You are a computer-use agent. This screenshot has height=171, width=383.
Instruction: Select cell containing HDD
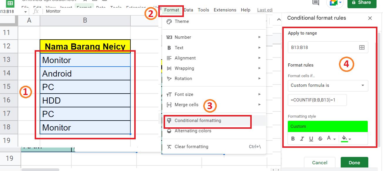click(x=85, y=100)
